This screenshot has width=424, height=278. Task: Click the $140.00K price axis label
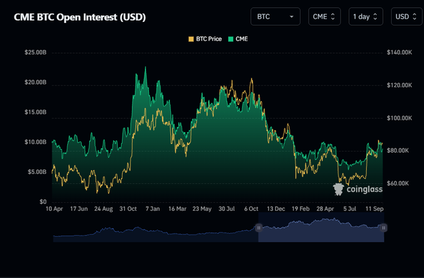pos(400,52)
